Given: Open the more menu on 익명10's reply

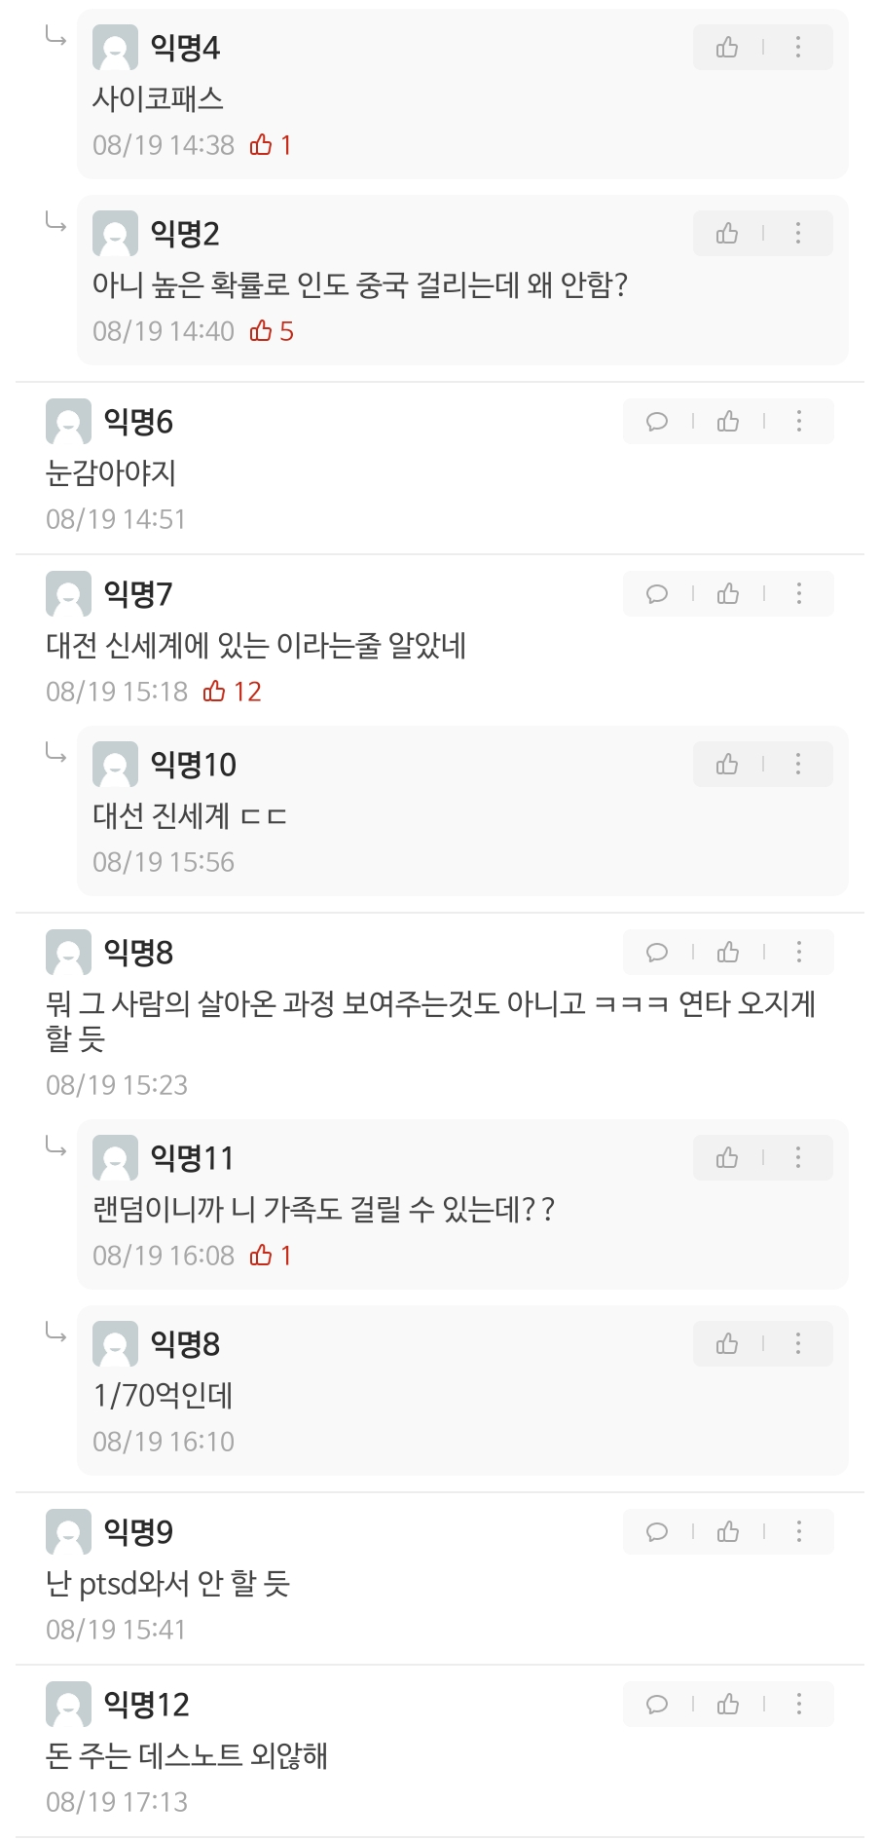Looking at the screenshot, I should tap(798, 764).
